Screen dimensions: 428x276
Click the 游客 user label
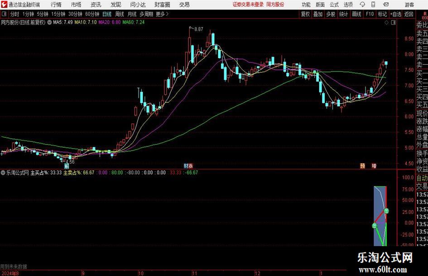point(409,5)
